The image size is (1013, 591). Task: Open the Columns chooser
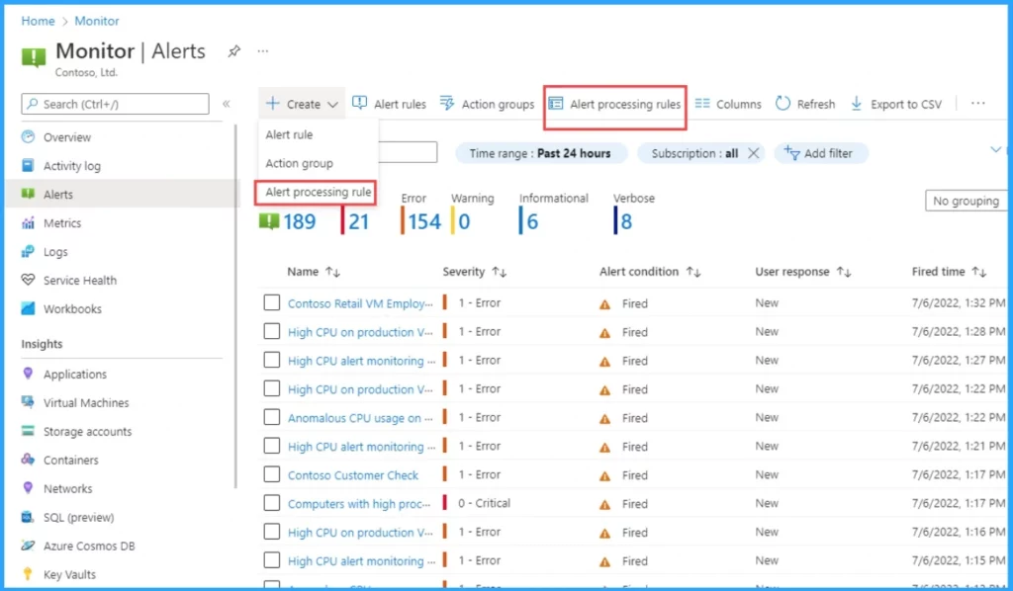click(x=728, y=104)
